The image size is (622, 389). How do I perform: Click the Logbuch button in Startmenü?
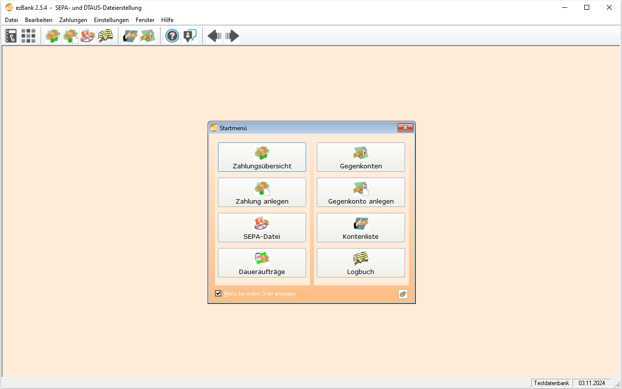tap(361, 263)
